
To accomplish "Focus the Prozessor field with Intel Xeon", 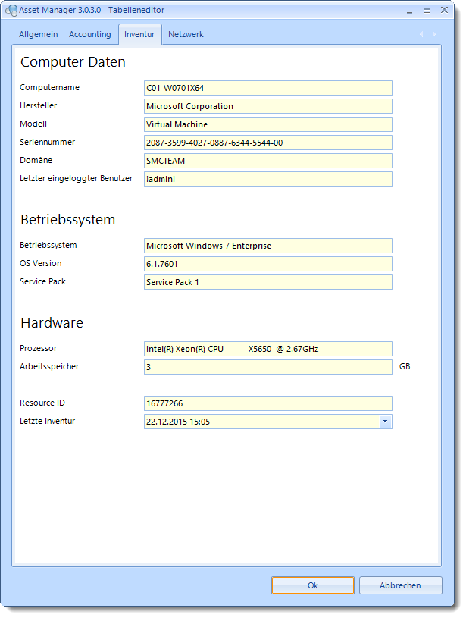I will coord(268,349).
